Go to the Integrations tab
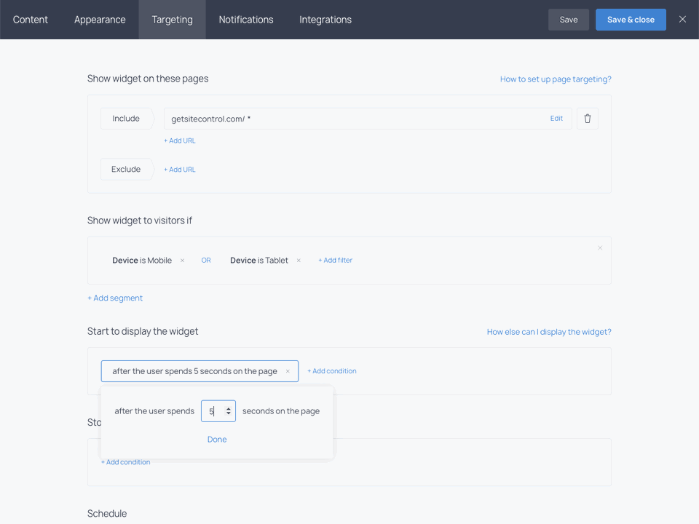This screenshot has width=699, height=524. pos(325,20)
